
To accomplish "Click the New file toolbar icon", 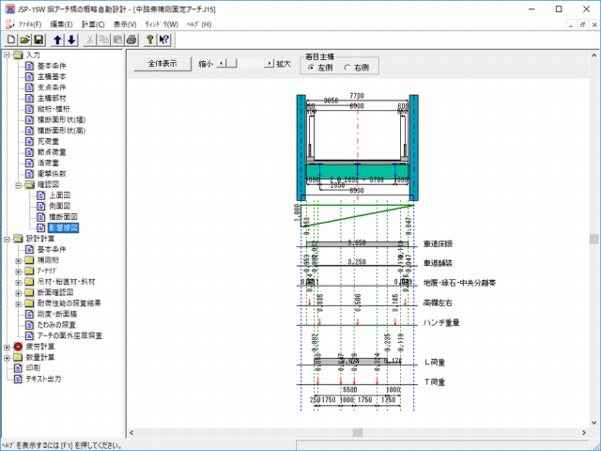I will (11, 39).
